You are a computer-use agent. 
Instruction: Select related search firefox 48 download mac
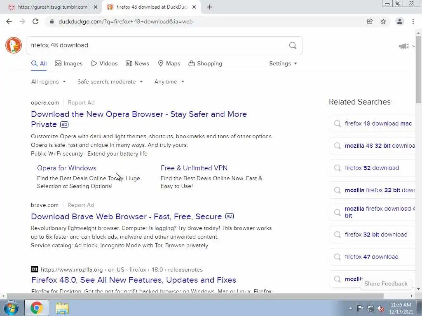pyautogui.click(x=373, y=123)
